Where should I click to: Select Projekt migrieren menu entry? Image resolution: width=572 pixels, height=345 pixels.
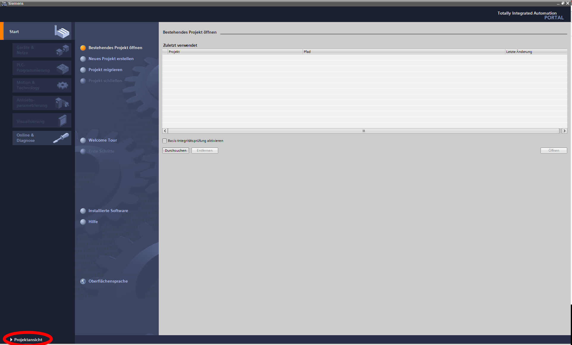(x=105, y=70)
